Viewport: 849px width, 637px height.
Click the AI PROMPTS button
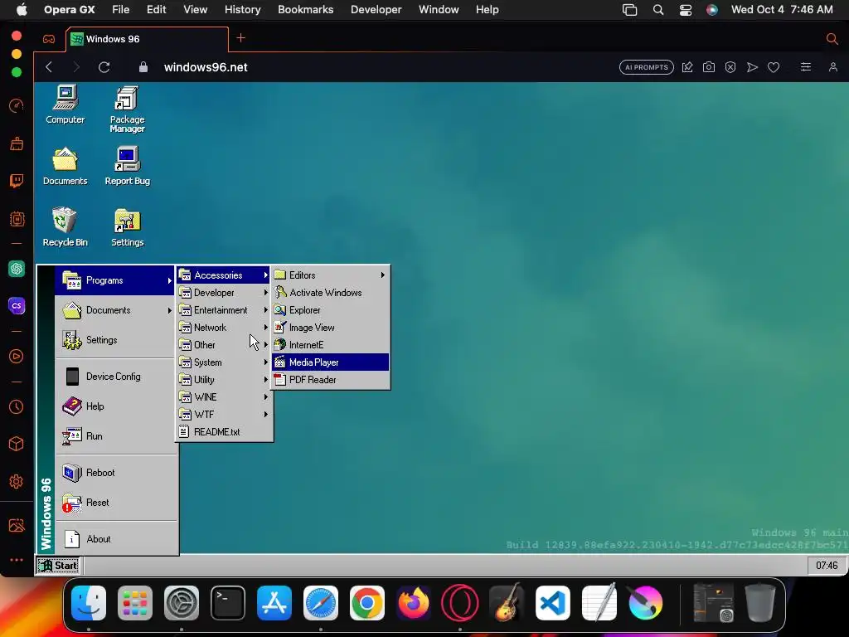tap(647, 67)
